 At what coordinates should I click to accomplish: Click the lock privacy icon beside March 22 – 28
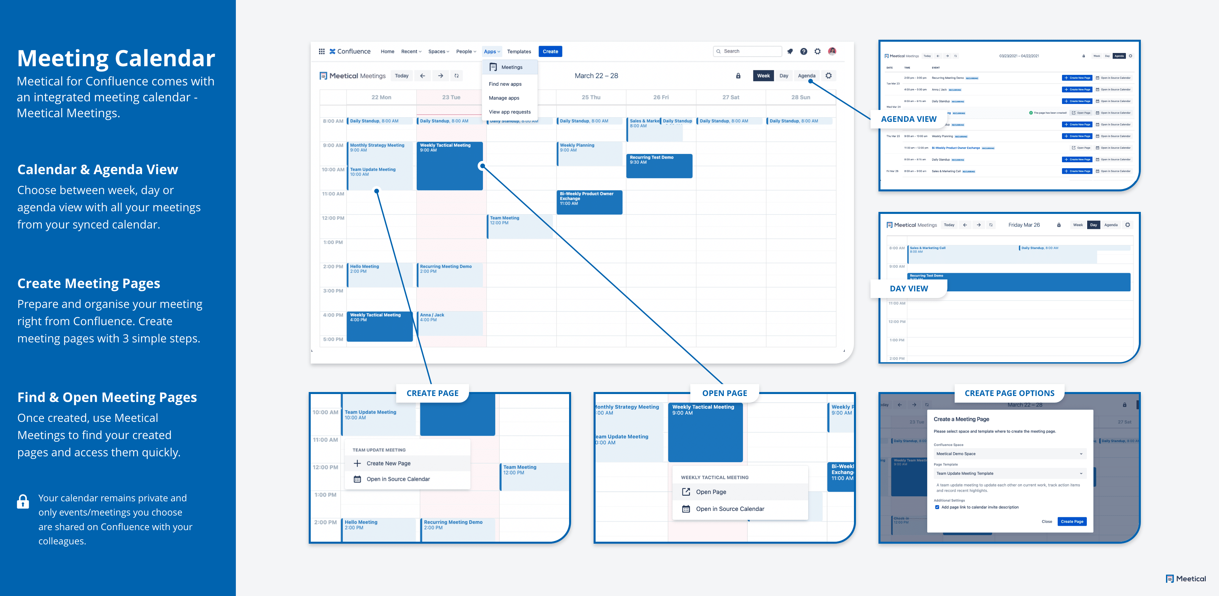(738, 76)
